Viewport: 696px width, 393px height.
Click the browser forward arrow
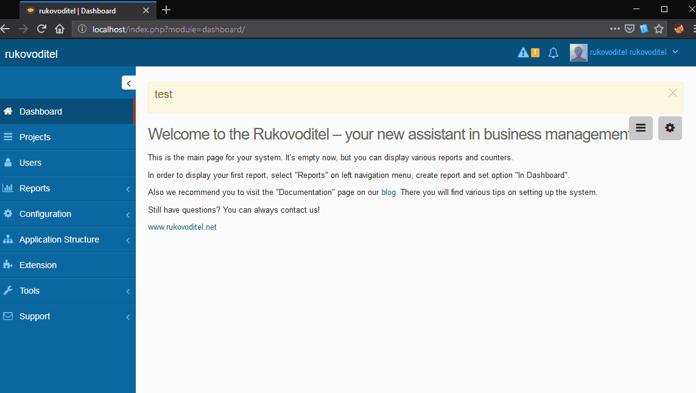23,29
